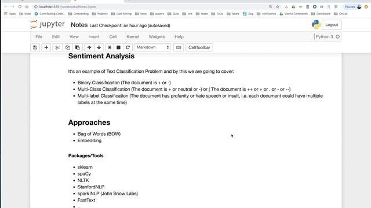Restart the kernel circular arrow icon

pos(128,47)
